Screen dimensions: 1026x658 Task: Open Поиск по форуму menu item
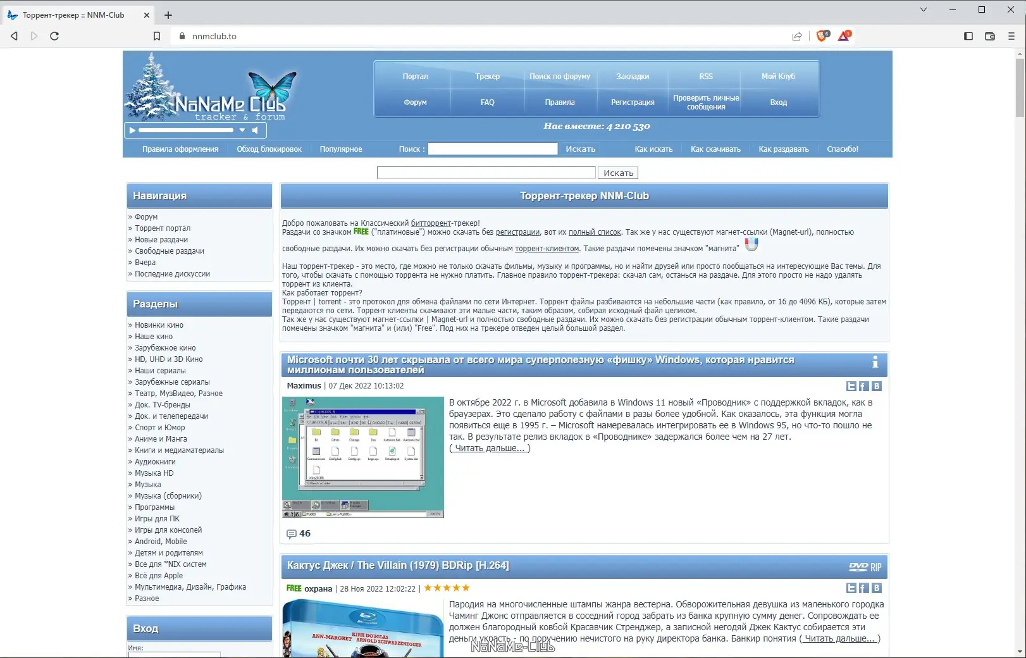point(560,77)
